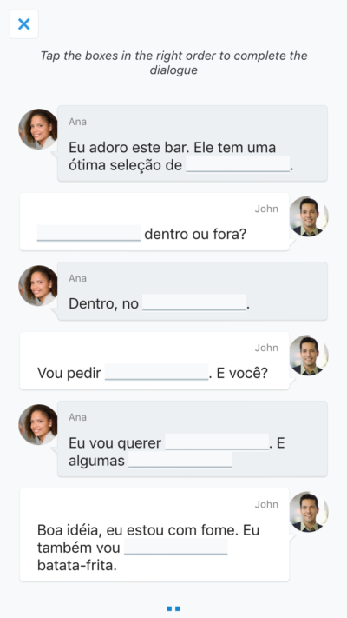
Task: Tap the 'dentro ou fora?' text
Action: tap(195, 234)
